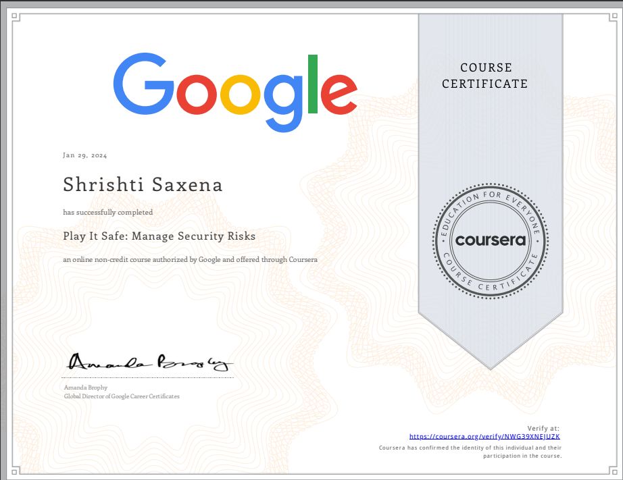Click the line "an online non-credit course authorized by Google"
Image resolution: width=623 pixels, height=480 pixels.
(190, 260)
